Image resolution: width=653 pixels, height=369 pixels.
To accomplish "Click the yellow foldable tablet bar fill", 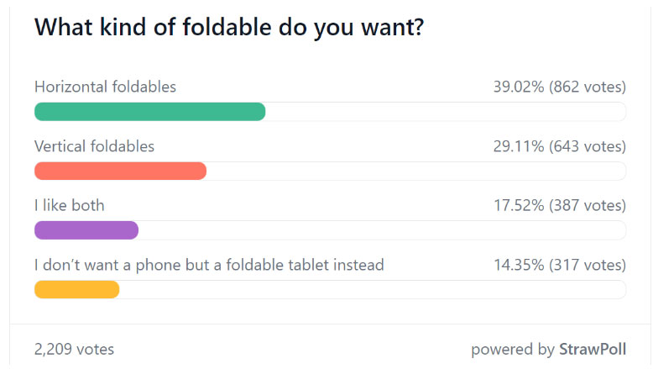I will pyautogui.click(x=76, y=290).
